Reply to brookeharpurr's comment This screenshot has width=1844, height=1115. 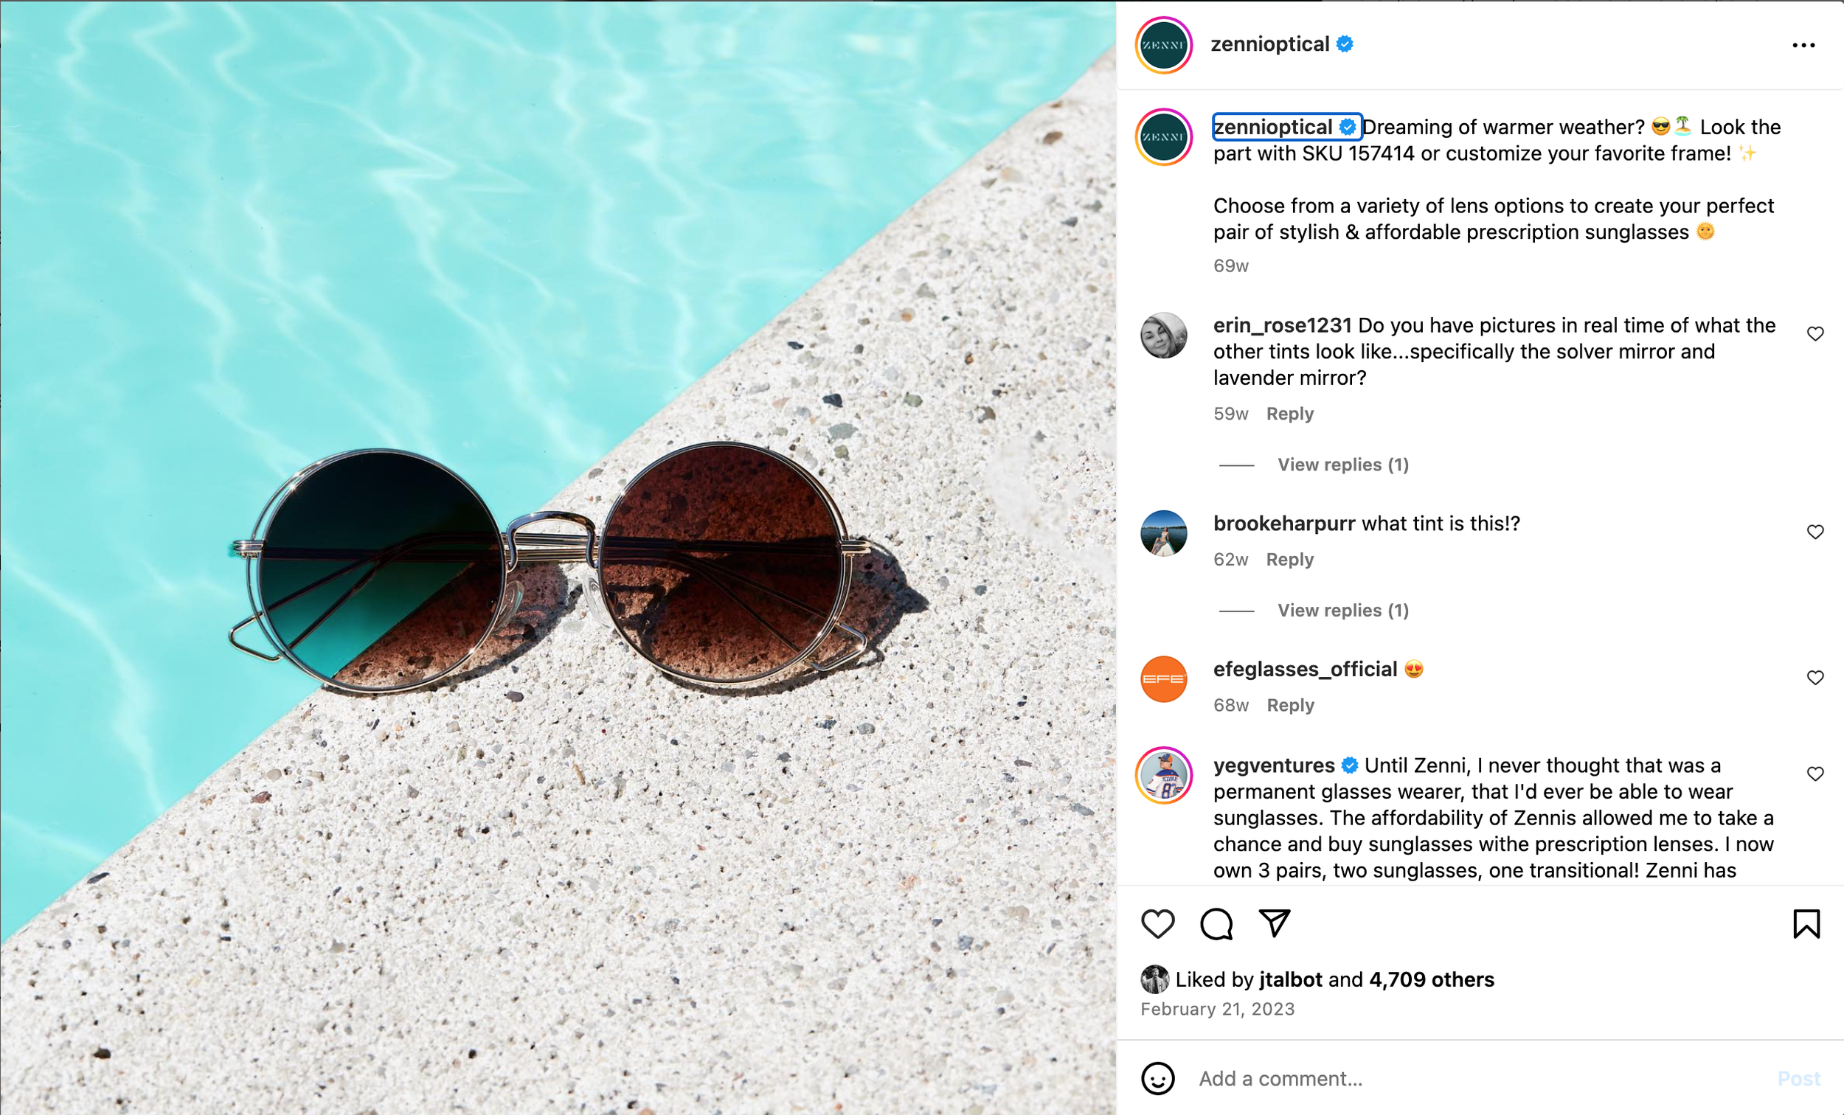point(1289,560)
